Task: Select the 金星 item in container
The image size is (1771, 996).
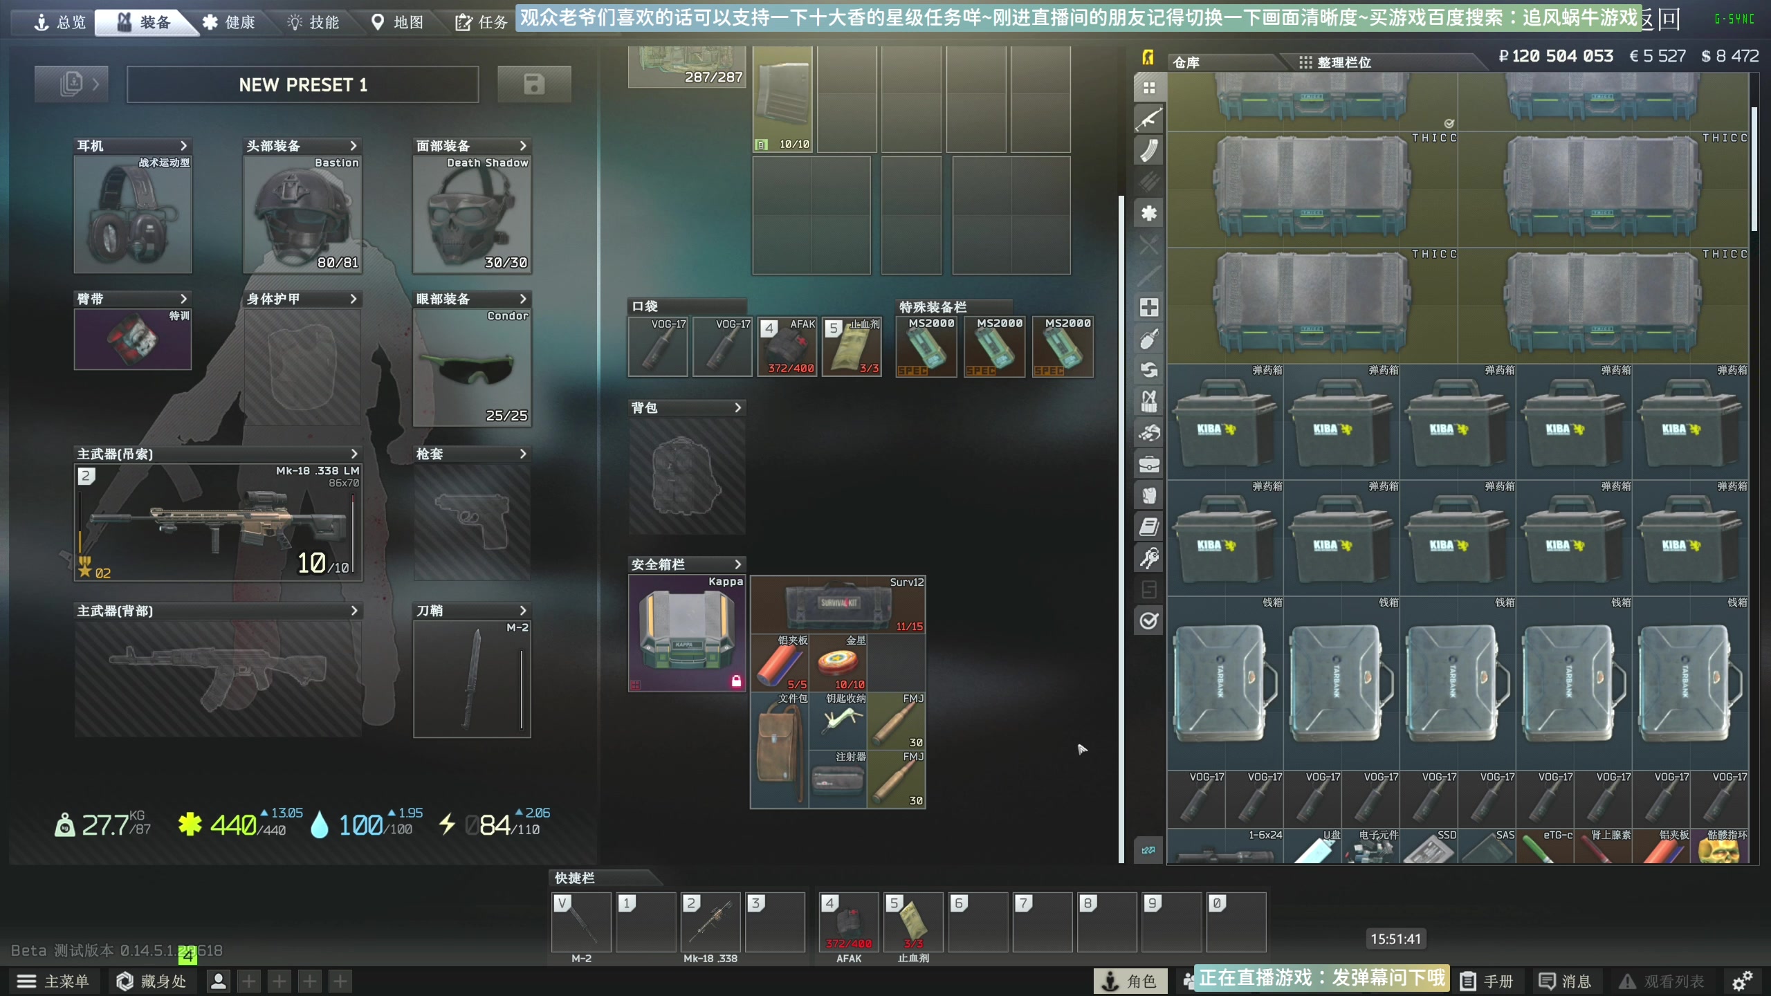Action: coord(838,663)
